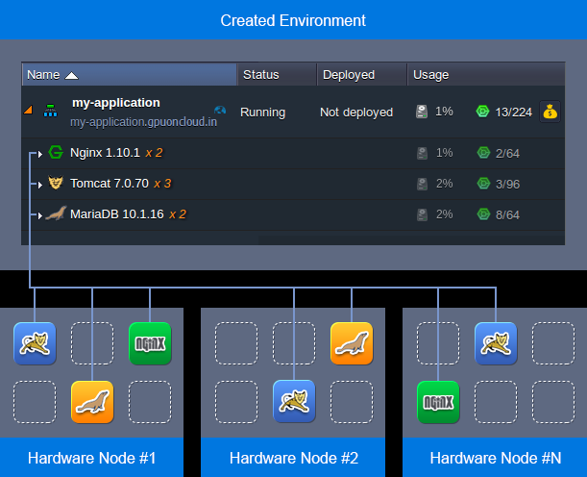Select the Nginx container in Hardware Node #1

point(149,343)
